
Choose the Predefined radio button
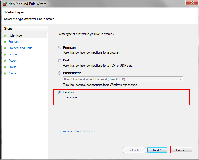click(x=59, y=73)
